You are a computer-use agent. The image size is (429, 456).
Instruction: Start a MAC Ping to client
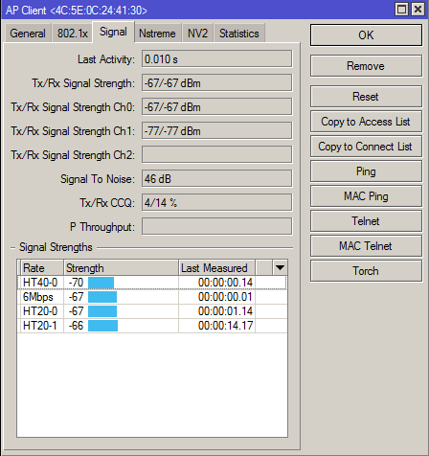point(366,196)
